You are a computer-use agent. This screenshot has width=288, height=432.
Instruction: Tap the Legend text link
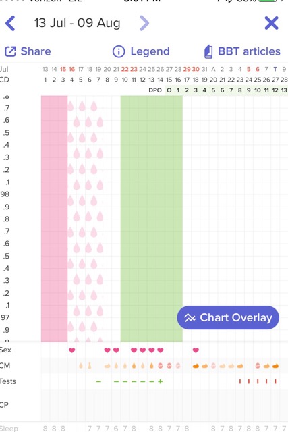[150, 51]
